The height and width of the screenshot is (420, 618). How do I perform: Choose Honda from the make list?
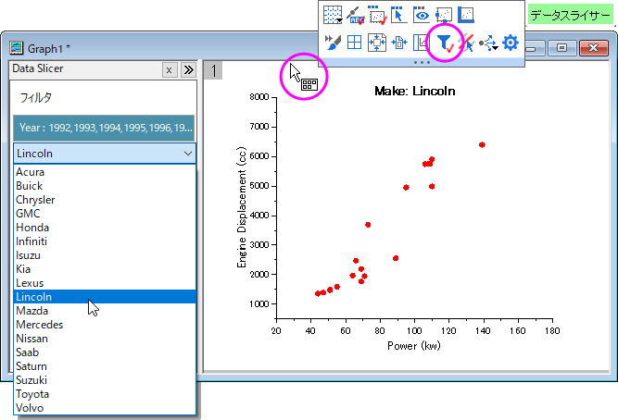pos(105,228)
